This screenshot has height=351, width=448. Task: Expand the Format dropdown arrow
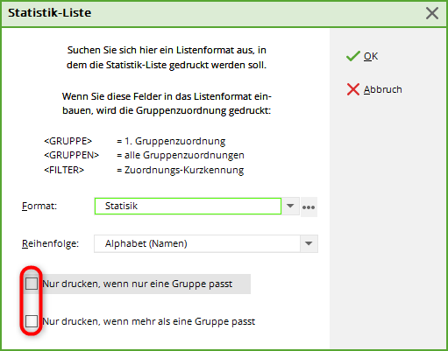click(x=290, y=206)
